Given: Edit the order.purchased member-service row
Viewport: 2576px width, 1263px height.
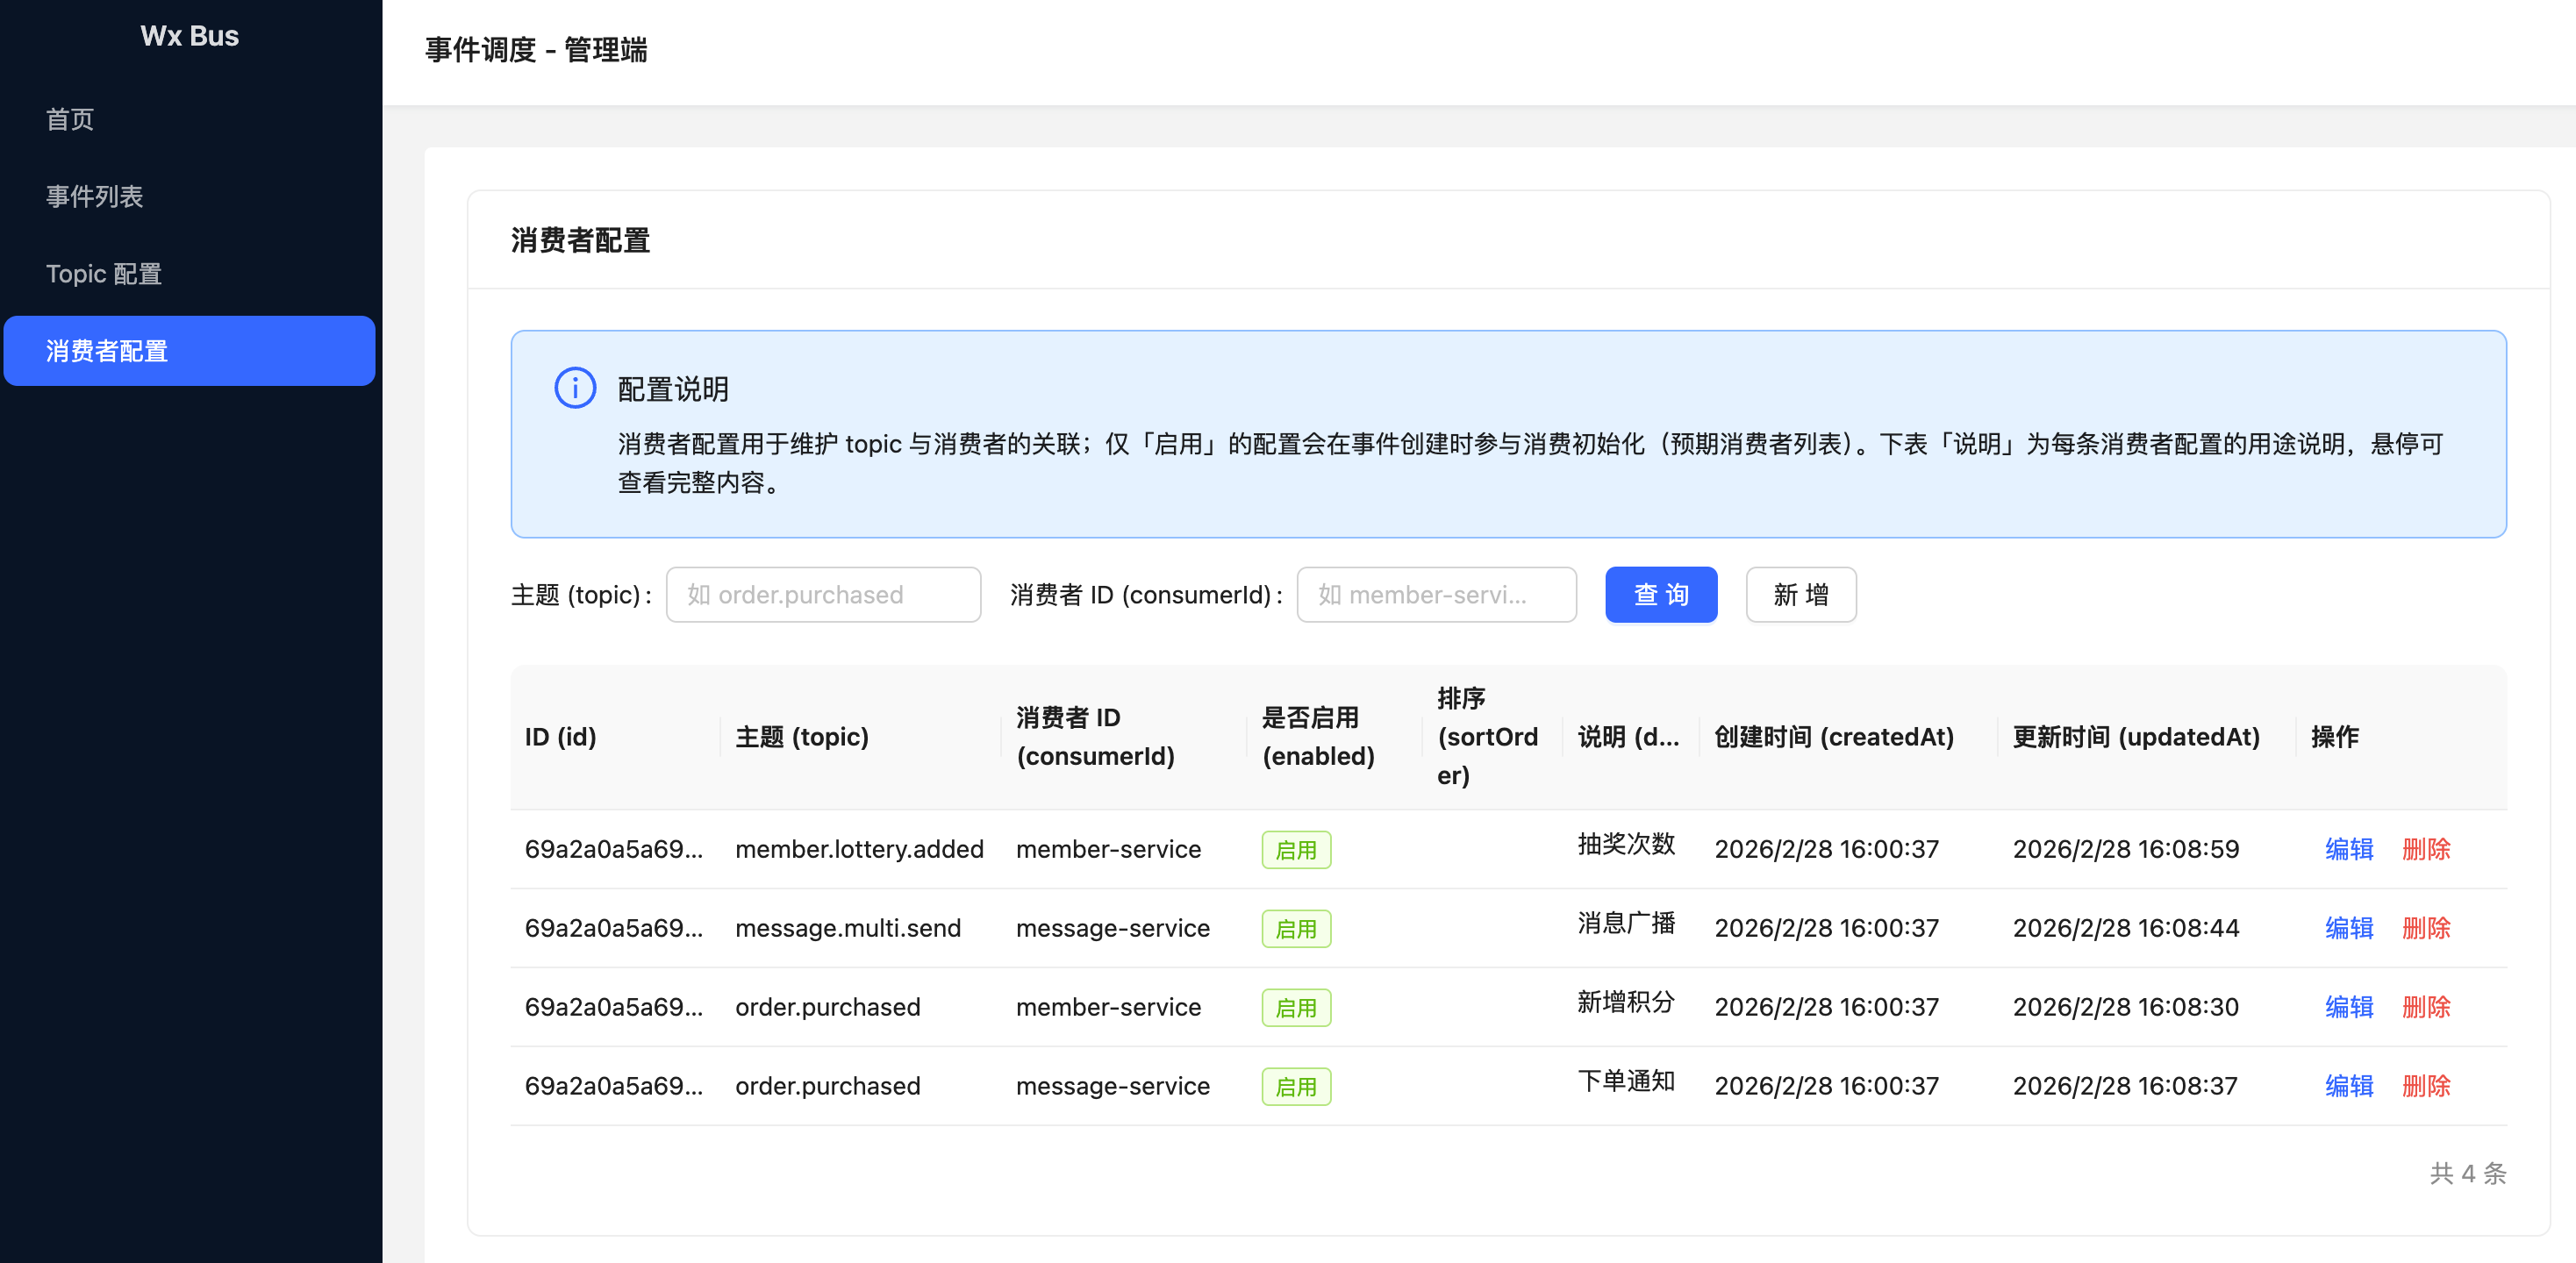Looking at the screenshot, I should [x=2348, y=1007].
